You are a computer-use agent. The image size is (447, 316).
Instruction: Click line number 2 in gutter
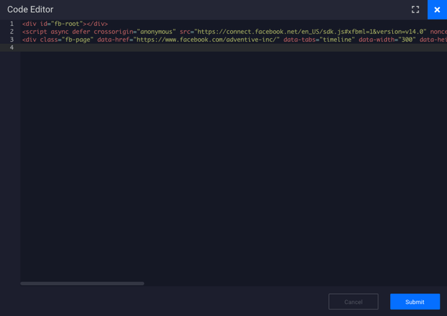click(x=12, y=31)
